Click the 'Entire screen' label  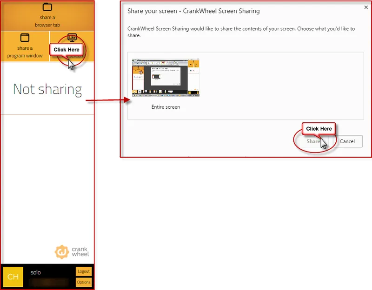pos(166,107)
